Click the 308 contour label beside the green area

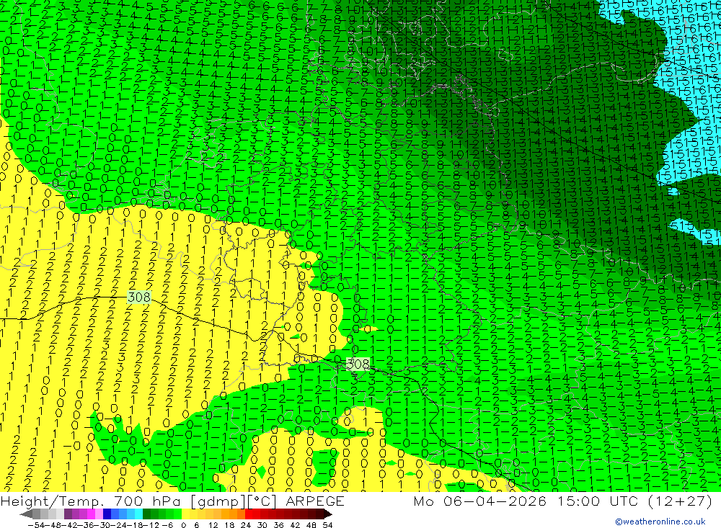point(358,364)
